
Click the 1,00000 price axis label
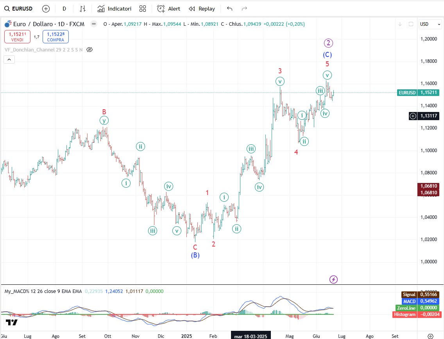point(429,262)
